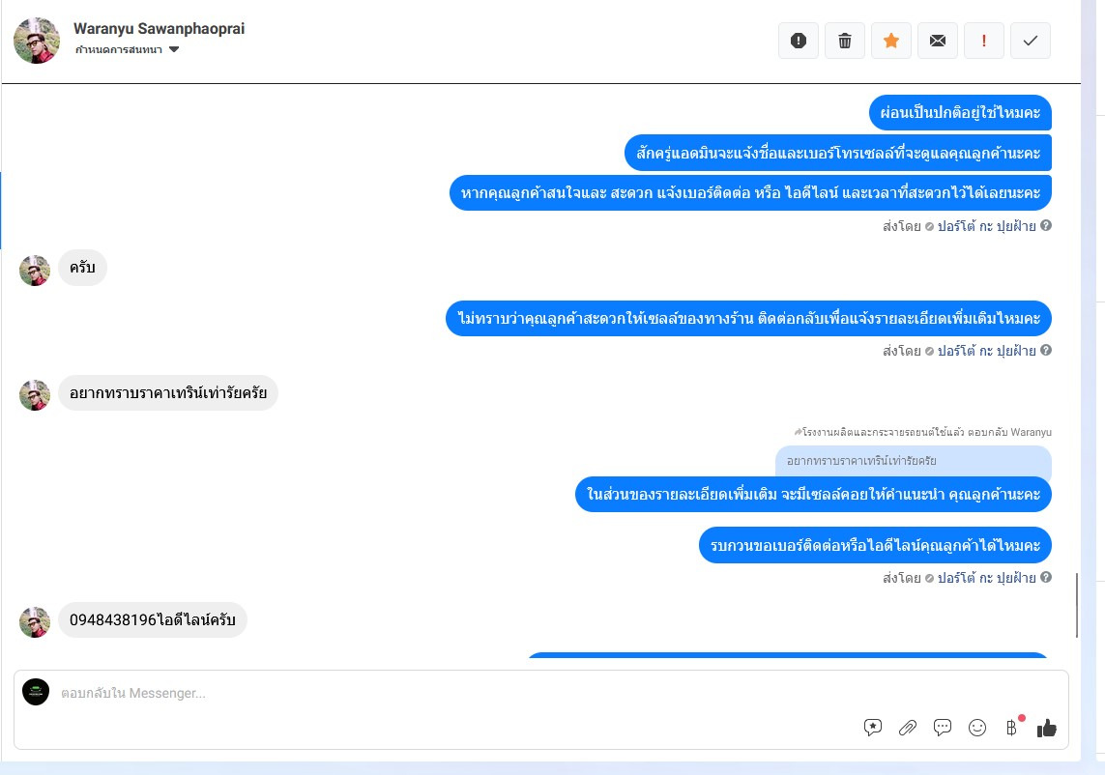This screenshot has height=775, width=1105.
Task: Click the chat scrollbar thumb
Action: [1076, 605]
